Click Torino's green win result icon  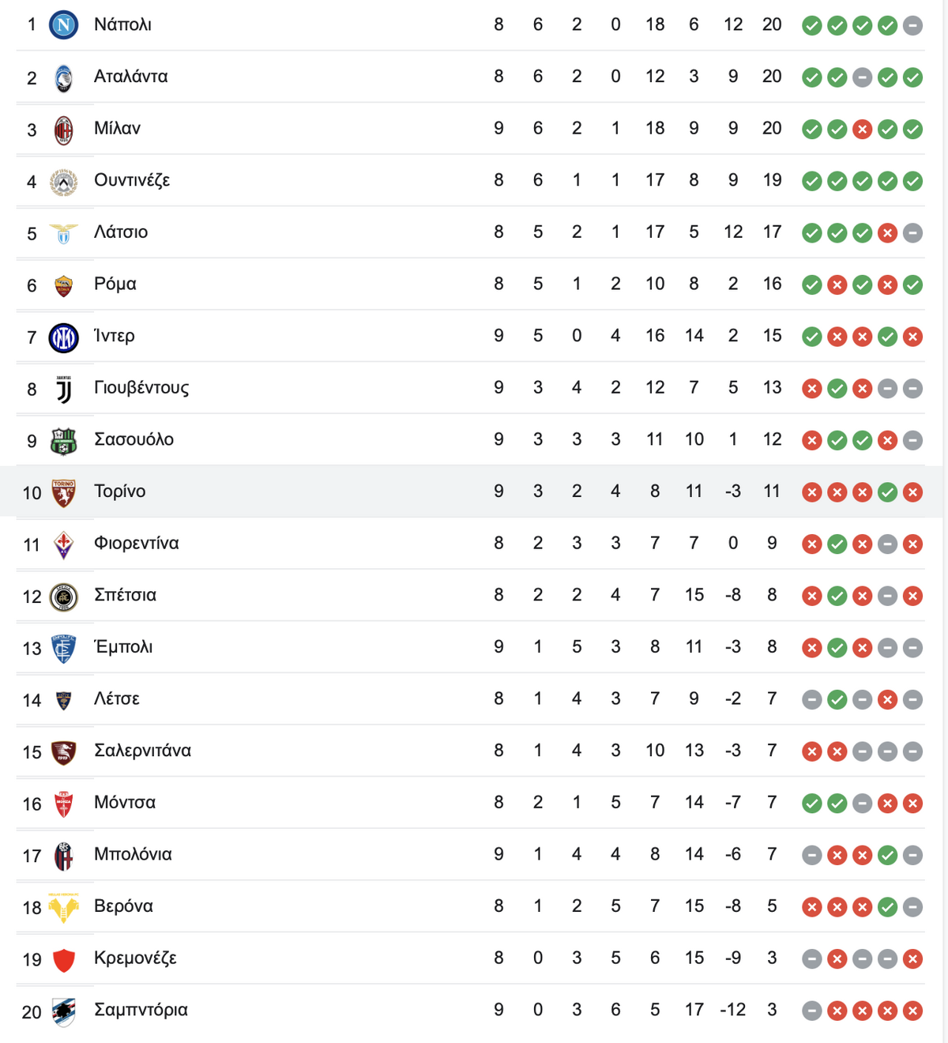click(887, 493)
